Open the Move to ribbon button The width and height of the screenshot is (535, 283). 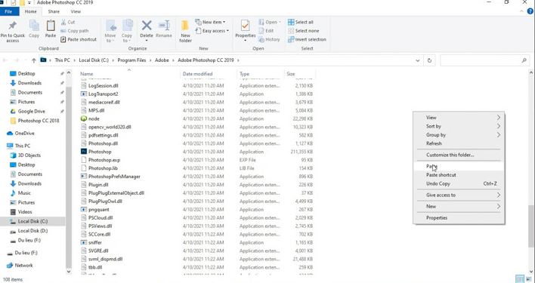coord(110,32)
